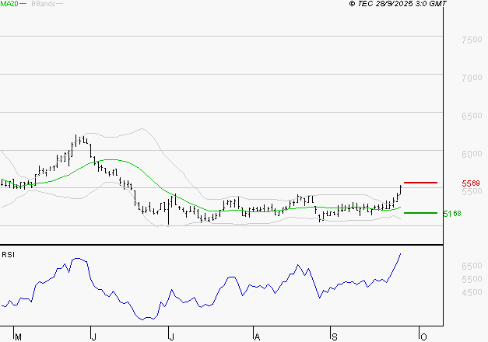Click the 6000 price axis label

(x=470, y=154)
